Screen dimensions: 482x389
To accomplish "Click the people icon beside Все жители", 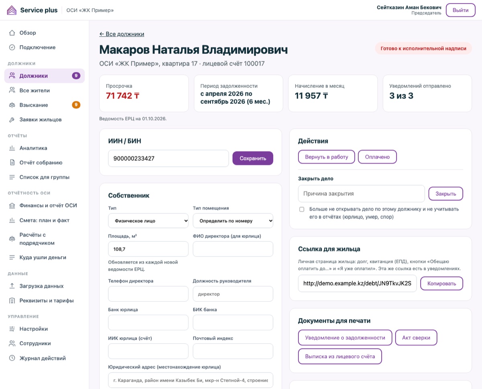I will [x=12, y=91].
